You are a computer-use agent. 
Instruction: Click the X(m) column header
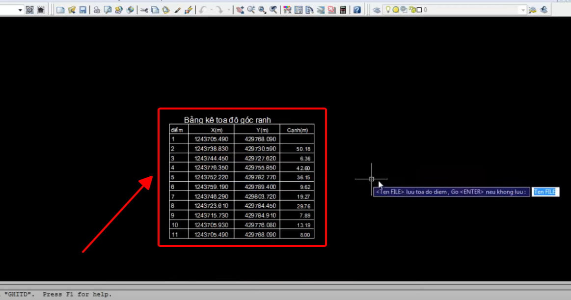pyautogui.click(x=217, y=130)
